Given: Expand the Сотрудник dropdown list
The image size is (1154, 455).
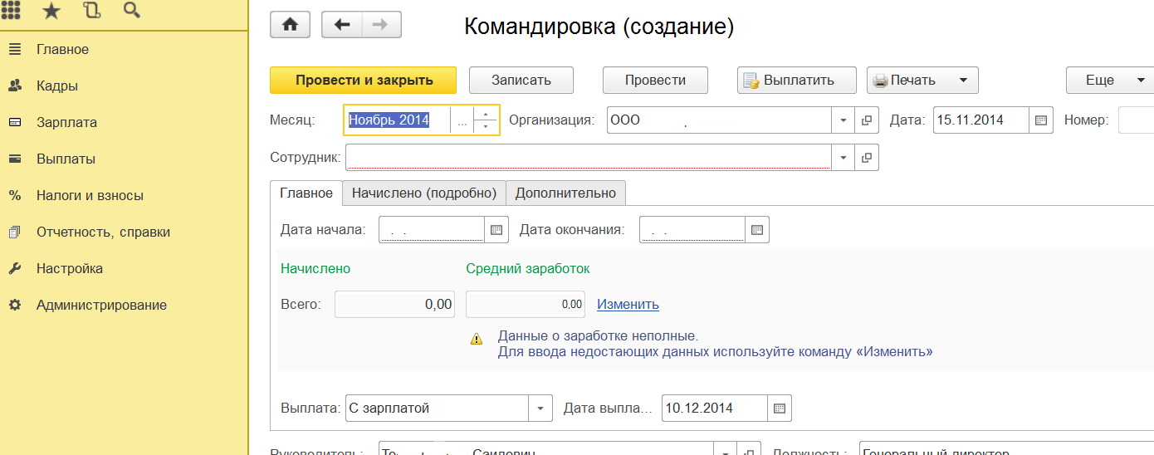Looking at the screenshot, I should (843, 157).
